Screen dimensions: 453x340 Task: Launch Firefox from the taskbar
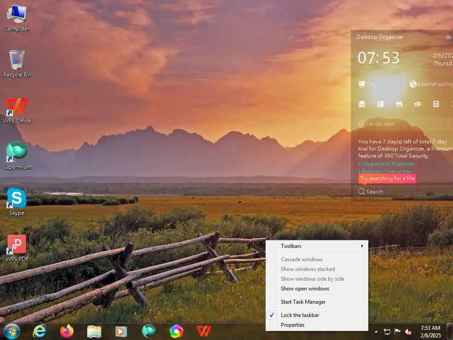[x=67, y=331]
